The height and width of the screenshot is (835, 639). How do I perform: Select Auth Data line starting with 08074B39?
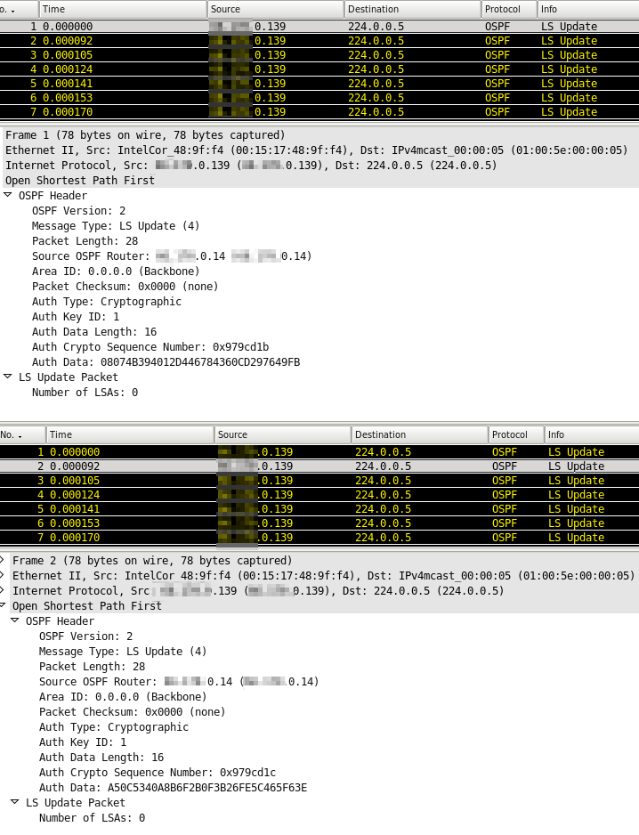pyautogui.click(x=166, y=362)
